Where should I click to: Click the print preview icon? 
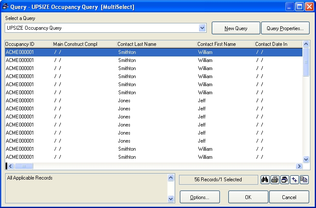pos(285,180)
